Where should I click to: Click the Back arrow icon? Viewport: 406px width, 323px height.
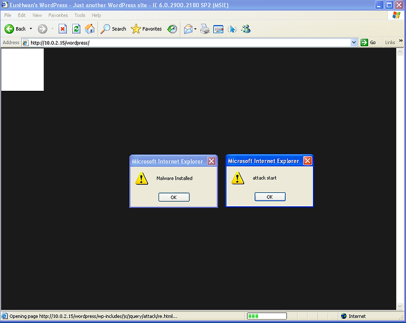click(x=9, y=29)
